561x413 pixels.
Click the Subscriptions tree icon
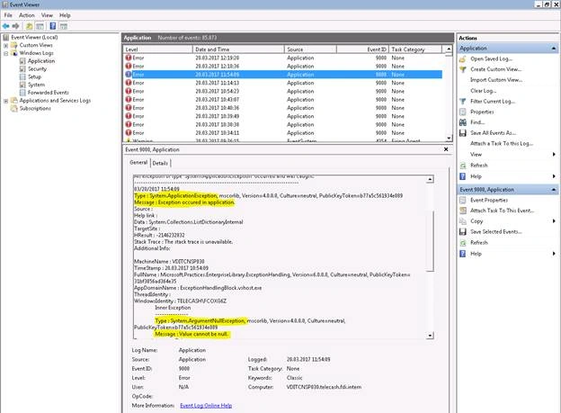coord(14,108)
